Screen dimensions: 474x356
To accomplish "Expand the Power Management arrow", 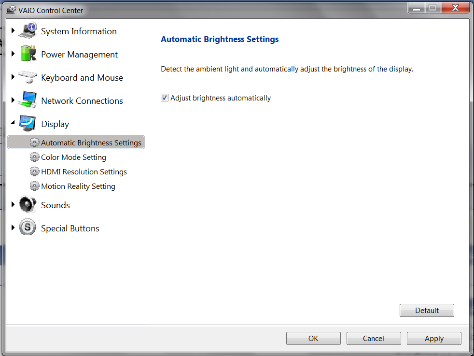I will (x=13, y=54).
